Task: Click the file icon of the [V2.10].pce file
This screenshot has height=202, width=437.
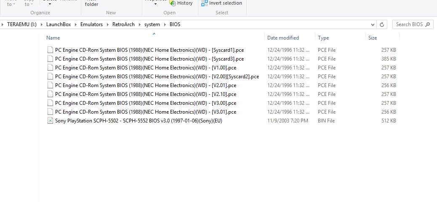Action: point(50,94)
